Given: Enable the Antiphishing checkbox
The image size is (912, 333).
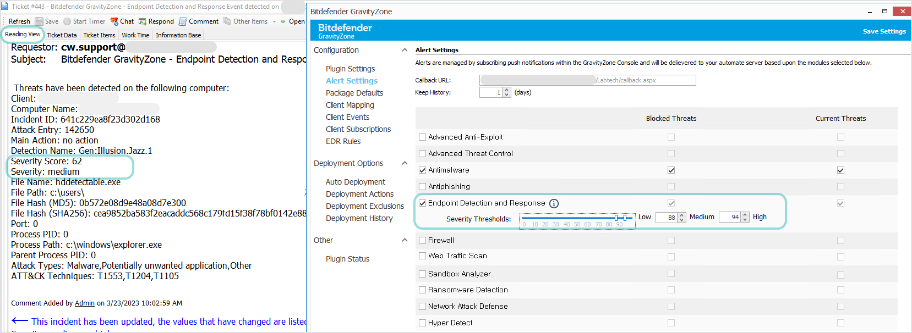Looking at the screenshot, I should 422,187.
